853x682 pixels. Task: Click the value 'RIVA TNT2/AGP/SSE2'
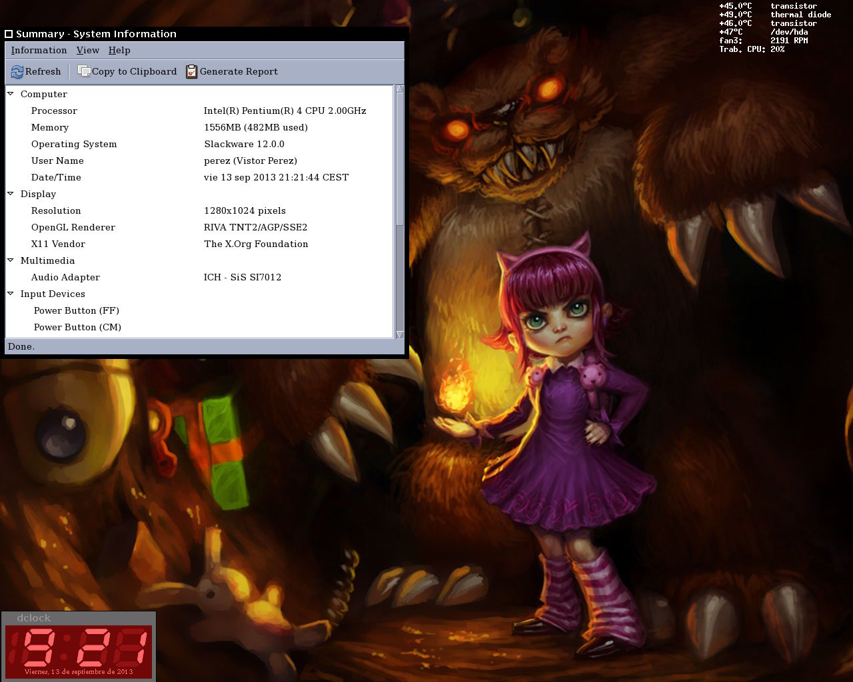pos(256,227)
